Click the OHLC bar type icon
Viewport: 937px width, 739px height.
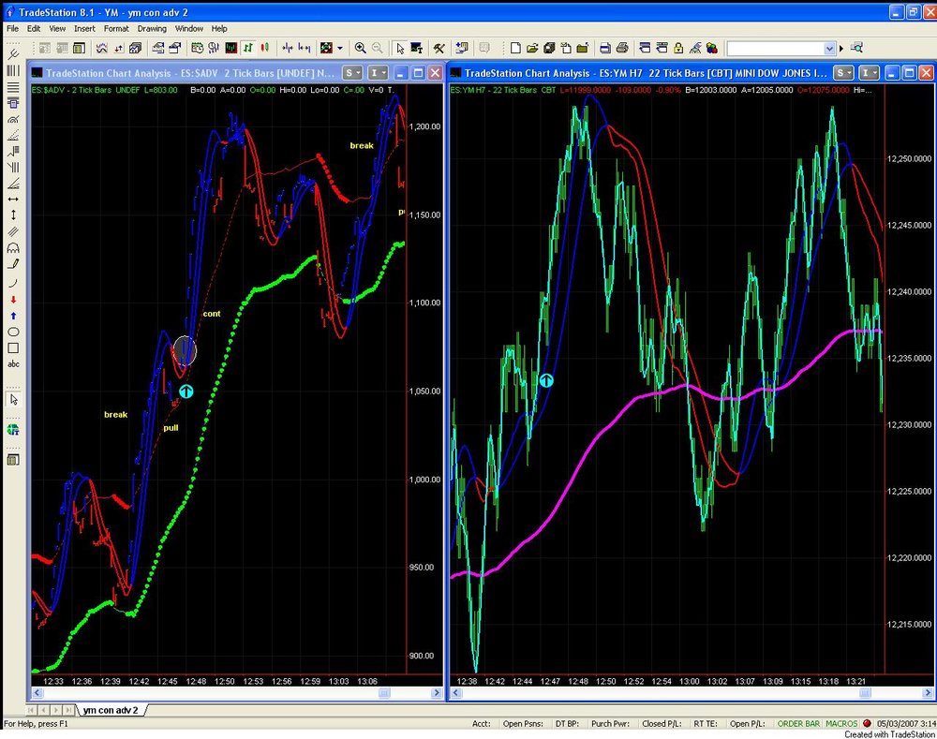tap(248, 48)
